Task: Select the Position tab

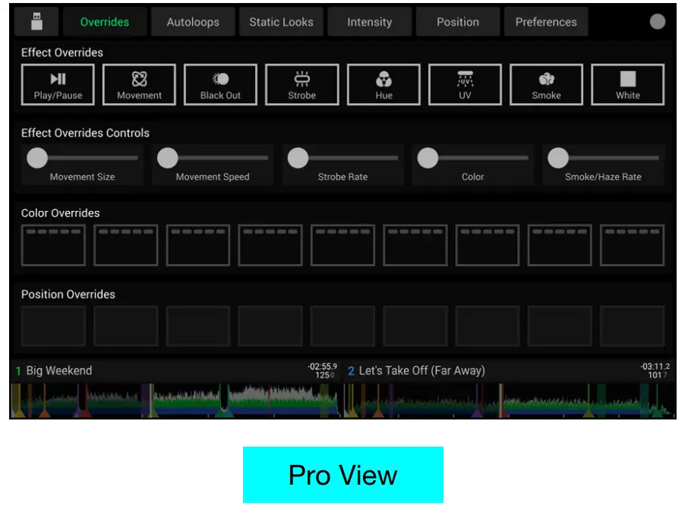Action: [458, 21]
